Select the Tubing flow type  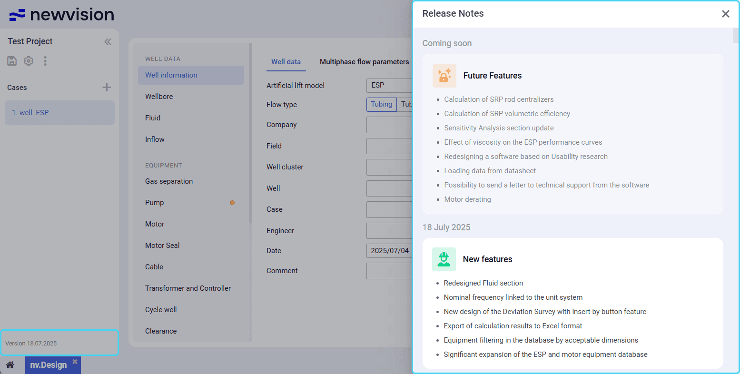pos(381,105)
